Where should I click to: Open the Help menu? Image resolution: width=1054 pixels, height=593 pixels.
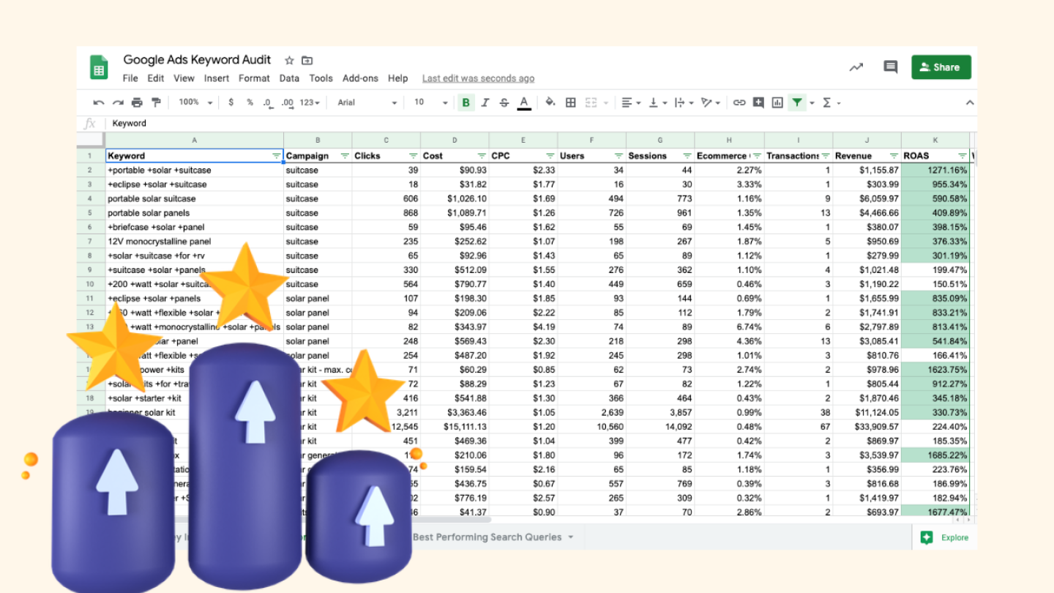click(397, 78)
